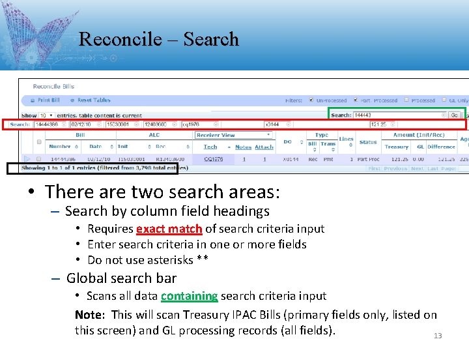The width and height of the screenshot is (469, 352).
Task: Click the tech column search field
Action: pos(201,125)
